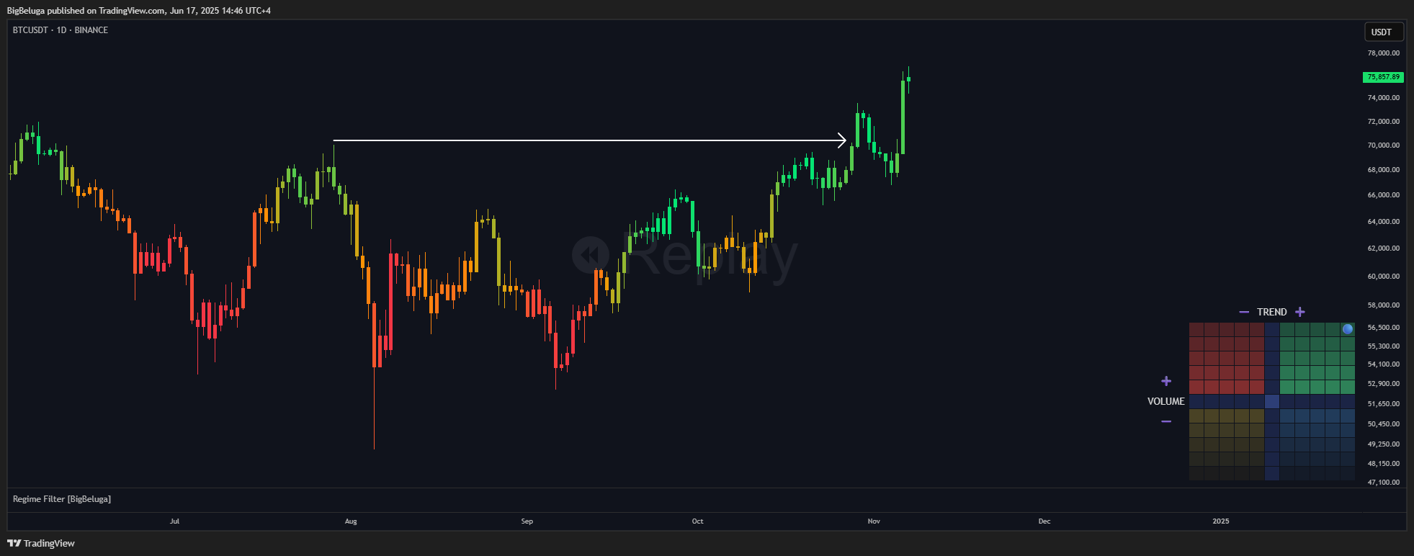Screen dimensions: 1414x556
Task: Click the 48,150.00 price axis label
Action: point(1384,464)
